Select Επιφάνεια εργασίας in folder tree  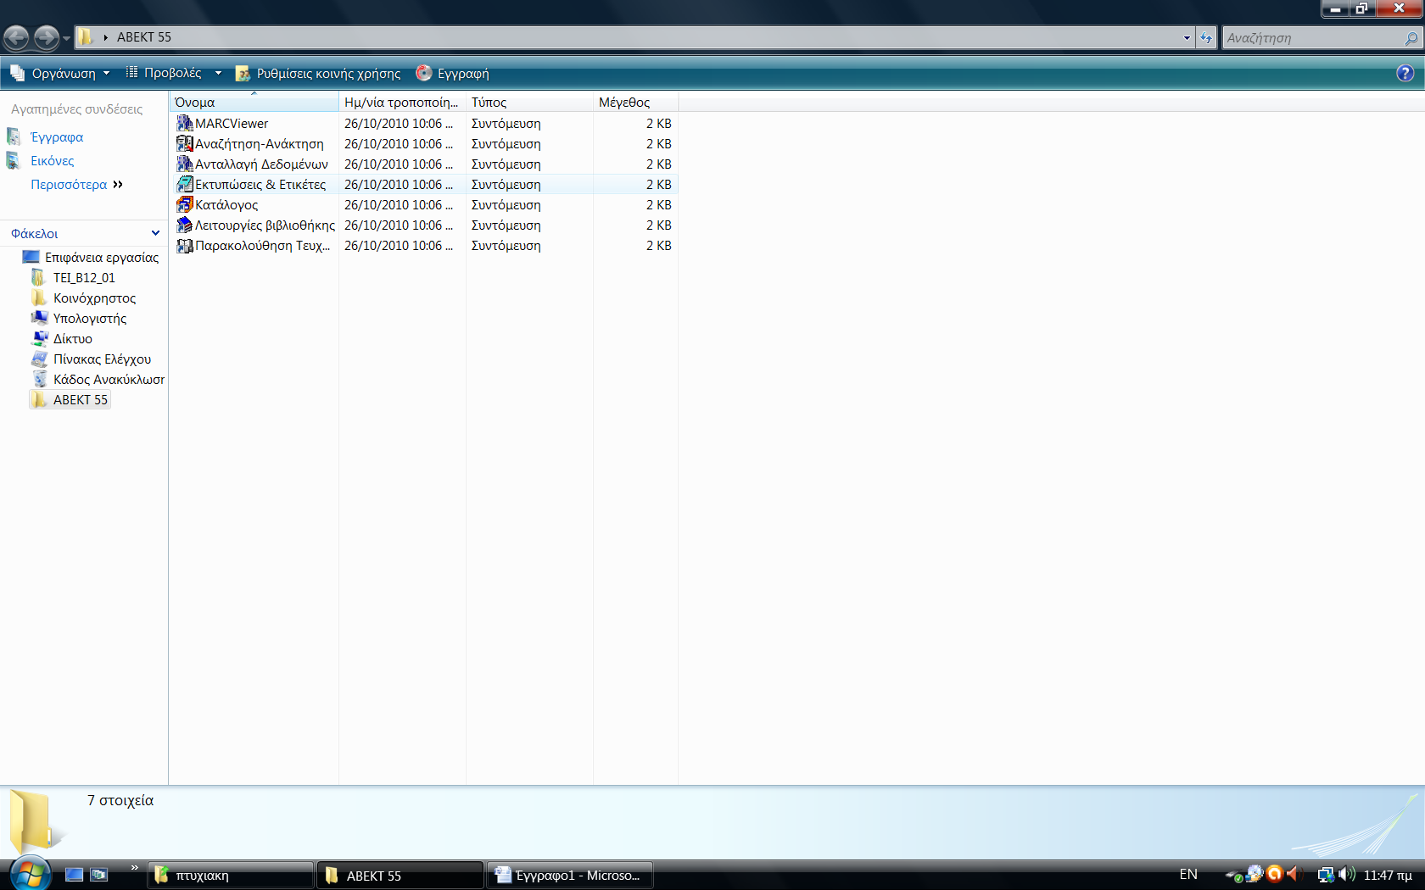pyautogui.click(x=102, y=257)
